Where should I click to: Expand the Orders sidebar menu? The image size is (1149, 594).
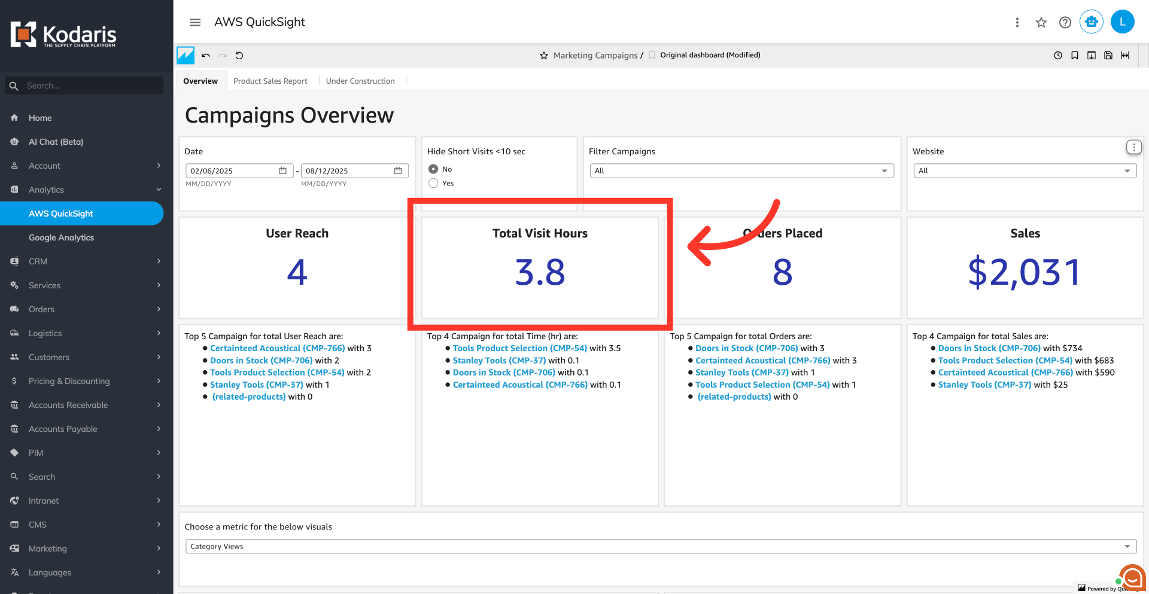click(86, 309)
